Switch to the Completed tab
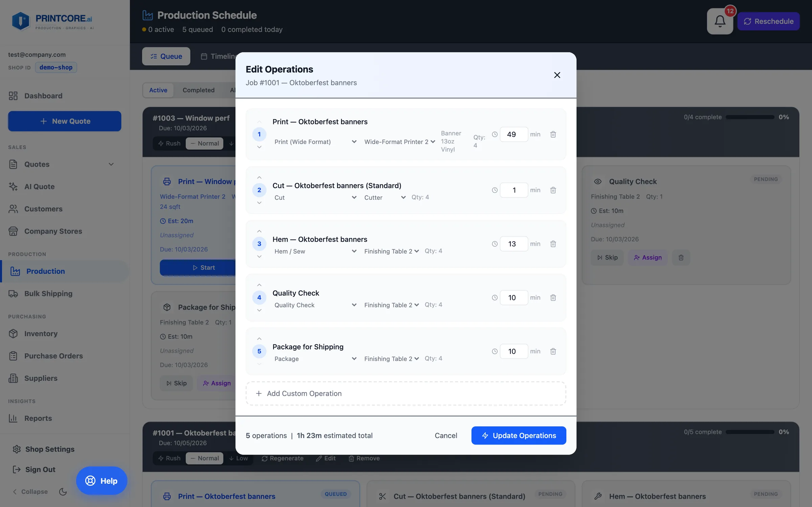Screen dimensions: 812x507 (199, 90)
